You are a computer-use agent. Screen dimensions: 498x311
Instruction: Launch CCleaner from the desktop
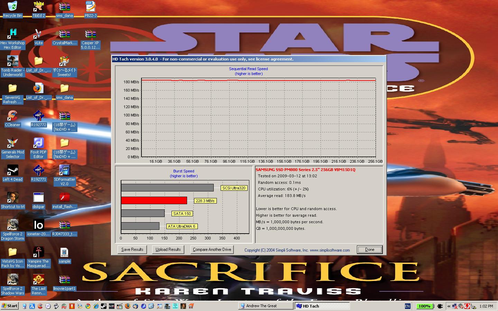[12, 119]
